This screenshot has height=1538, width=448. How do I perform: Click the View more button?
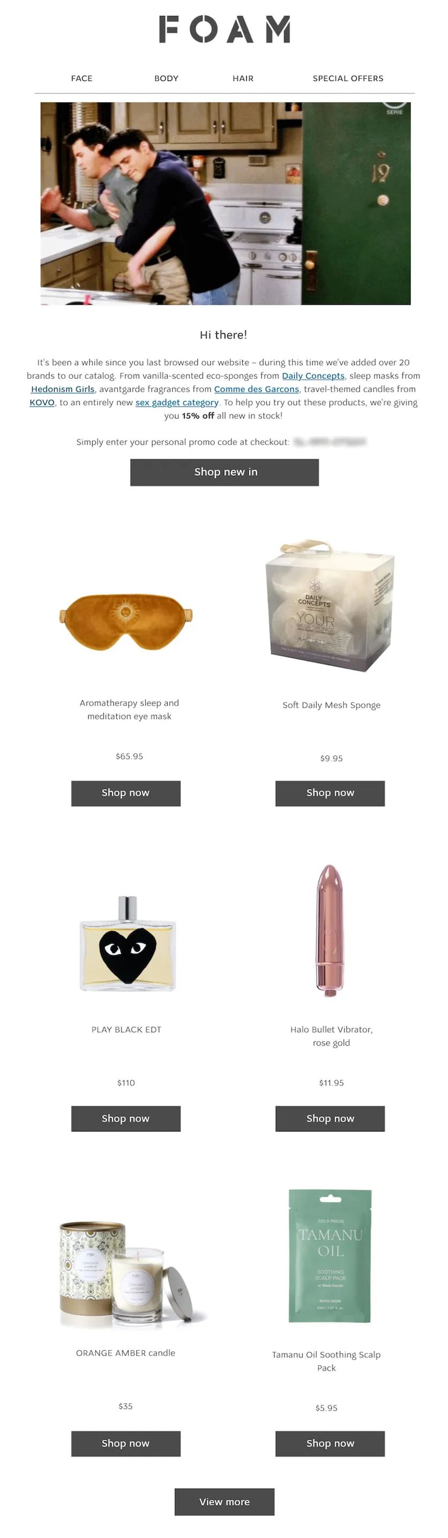click(225, 1502)
